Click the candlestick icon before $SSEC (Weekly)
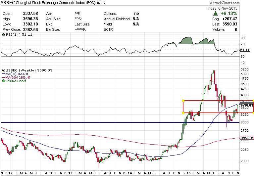This screenshot has width=254, height=176. click(3, 70)
